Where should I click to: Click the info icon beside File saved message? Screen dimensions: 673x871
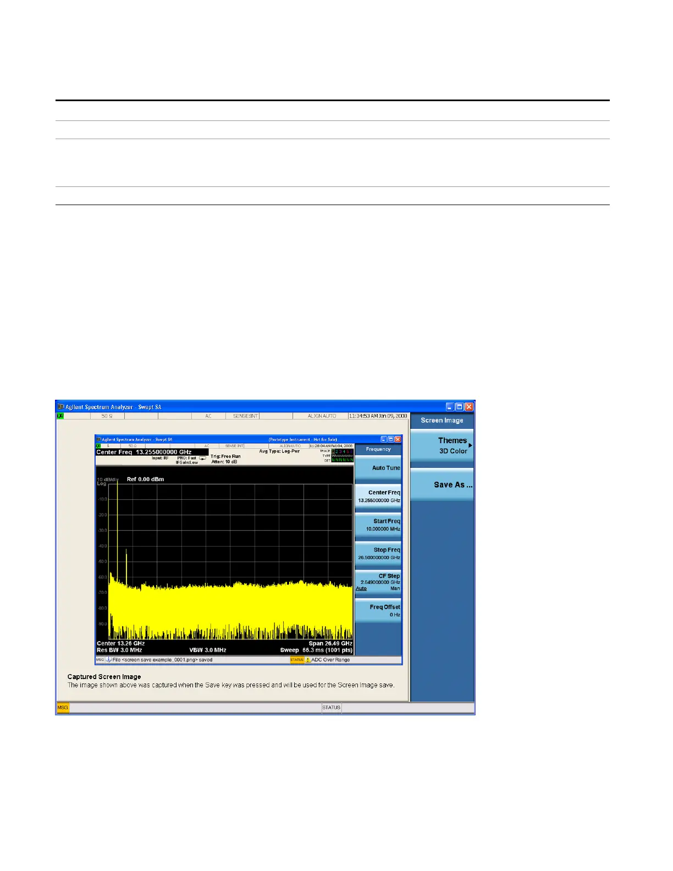[108, 660]
